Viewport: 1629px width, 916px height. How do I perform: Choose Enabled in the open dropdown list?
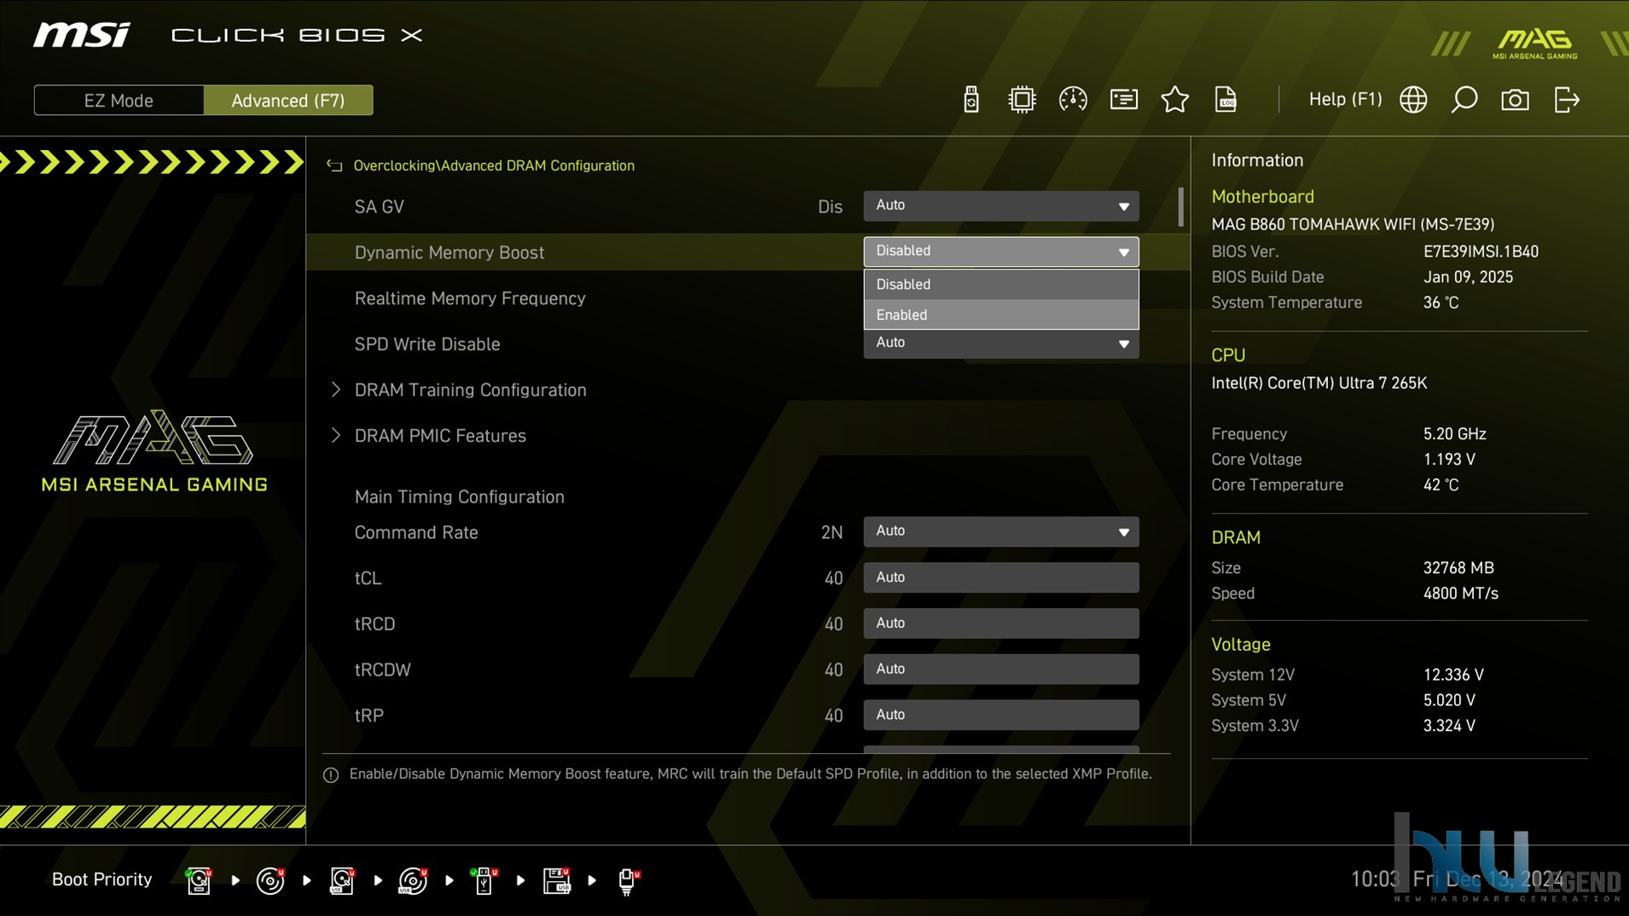(1001, 315)
